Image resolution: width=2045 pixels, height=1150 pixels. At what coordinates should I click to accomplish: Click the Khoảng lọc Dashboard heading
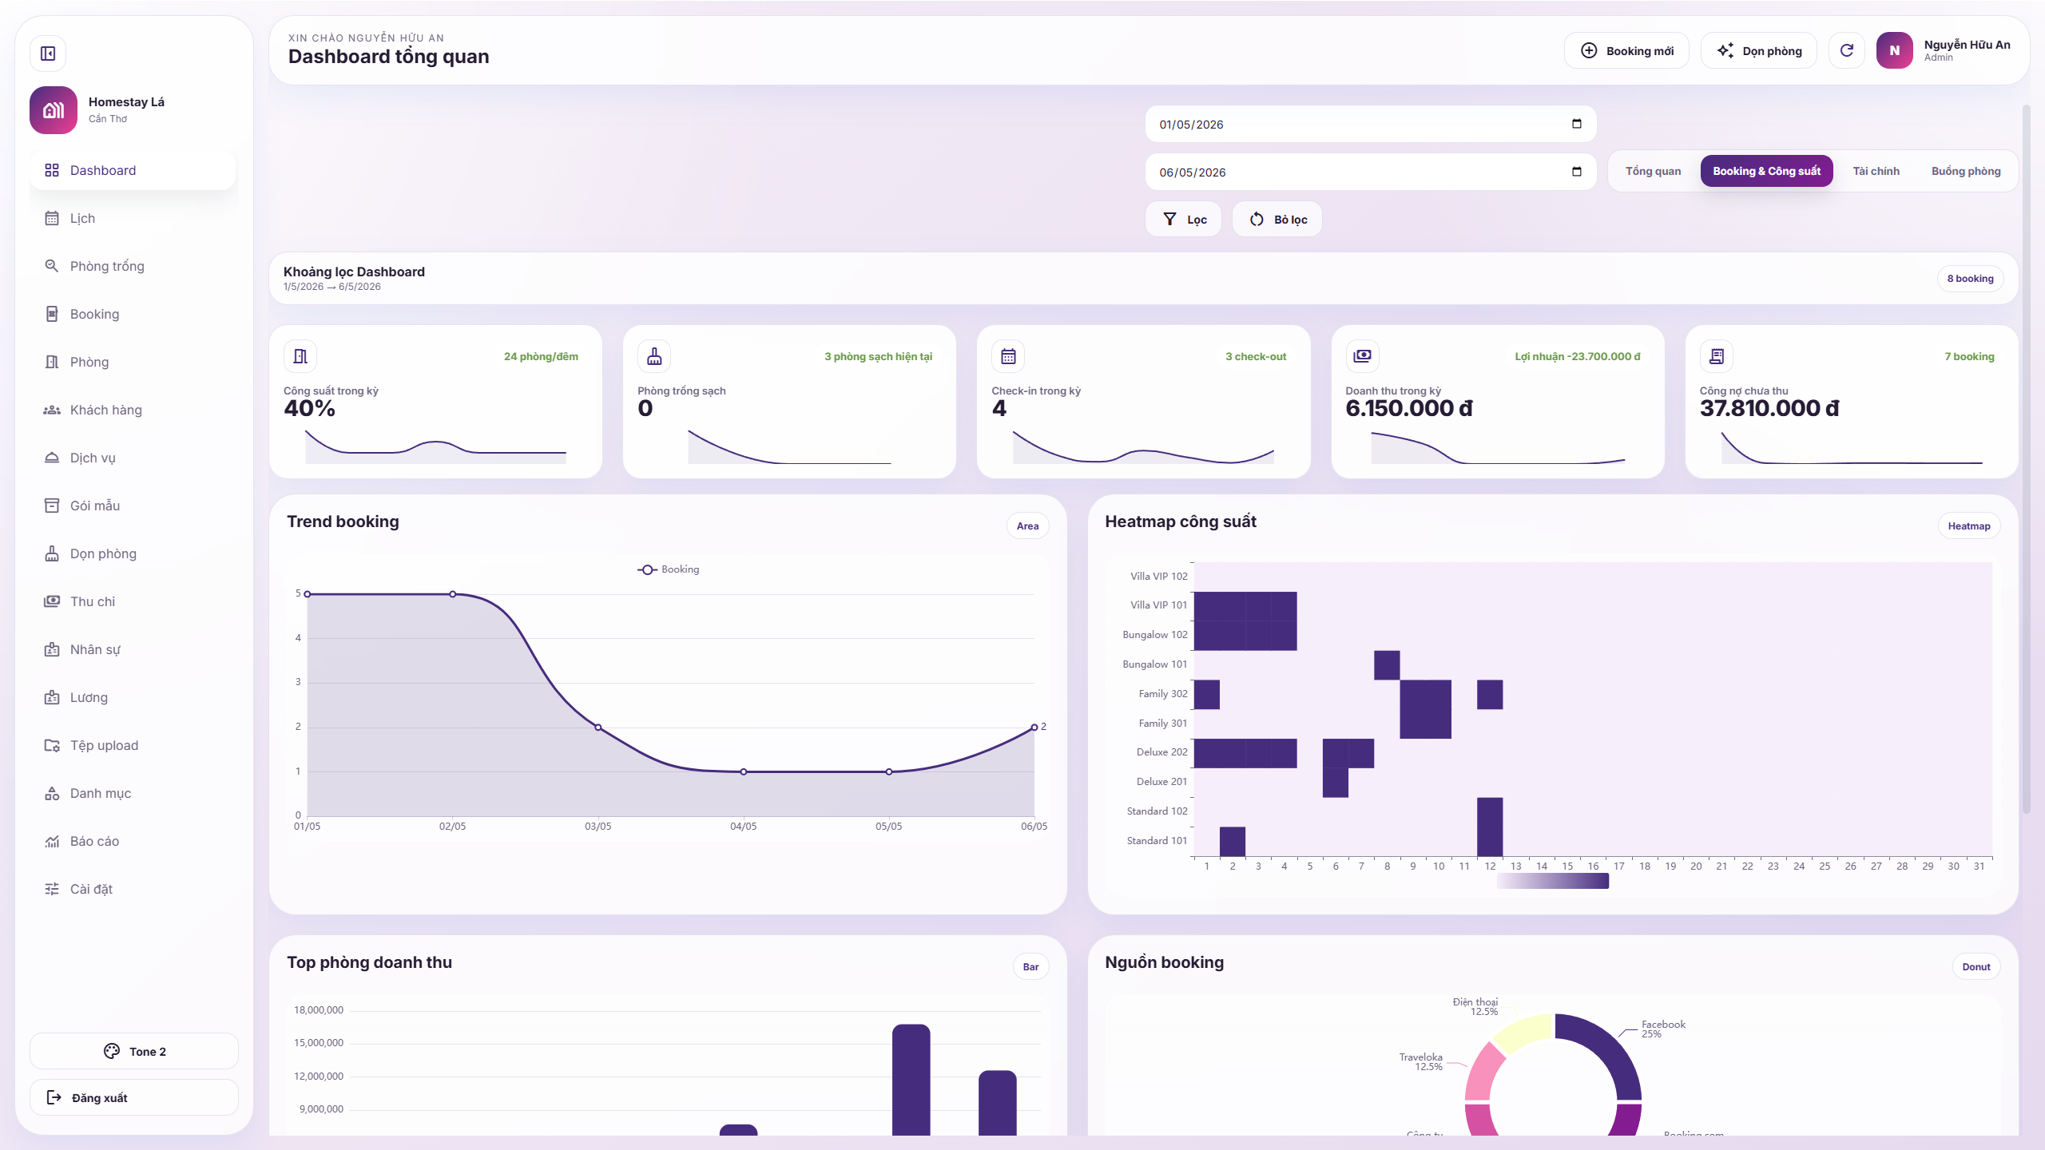tap(354, 272)
